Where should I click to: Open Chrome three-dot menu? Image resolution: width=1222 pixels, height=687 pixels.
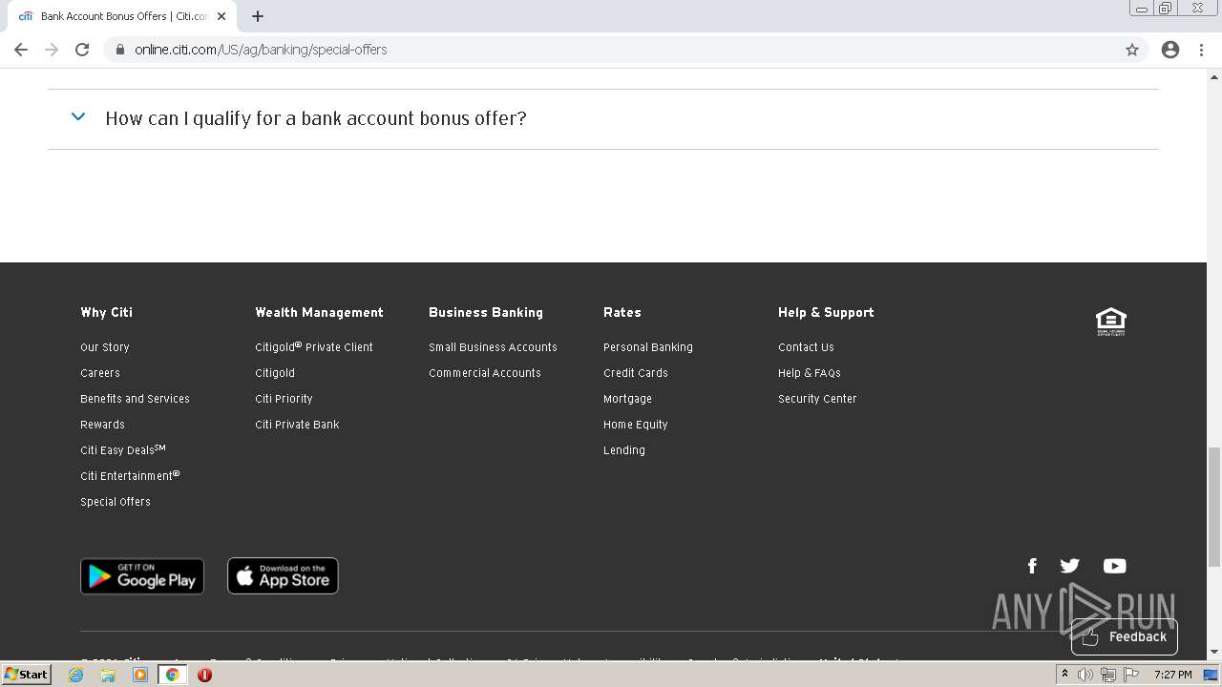point(1202,50)
